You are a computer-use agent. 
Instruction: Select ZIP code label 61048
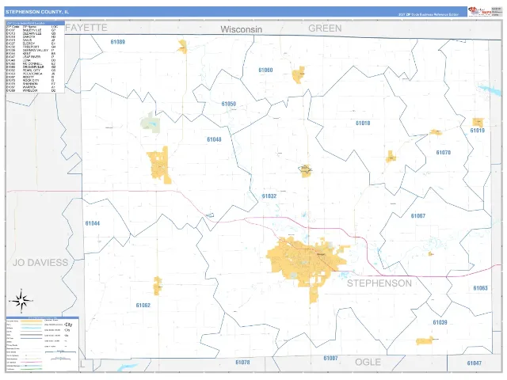click(x=214, y=139)
